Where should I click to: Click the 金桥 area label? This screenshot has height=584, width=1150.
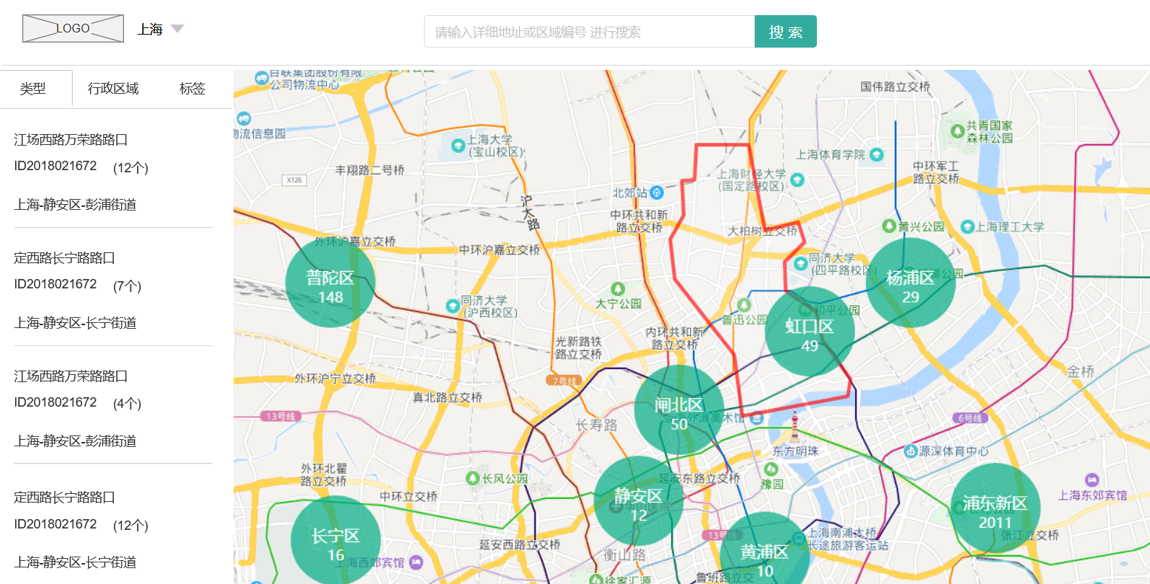(x=1081, y=371)
